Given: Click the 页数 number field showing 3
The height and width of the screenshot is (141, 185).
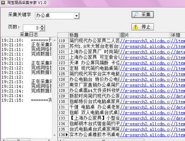Looking at the screenshot, I should pos(31,28).
